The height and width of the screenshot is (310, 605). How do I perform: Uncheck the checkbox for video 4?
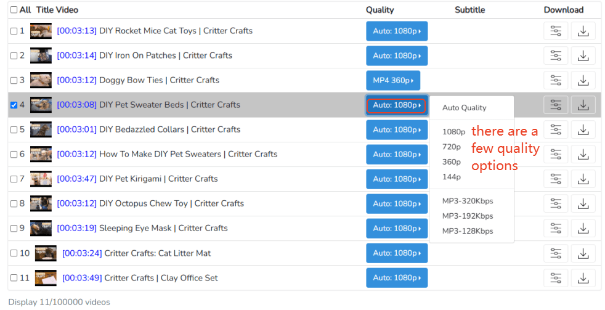point(14,105)
